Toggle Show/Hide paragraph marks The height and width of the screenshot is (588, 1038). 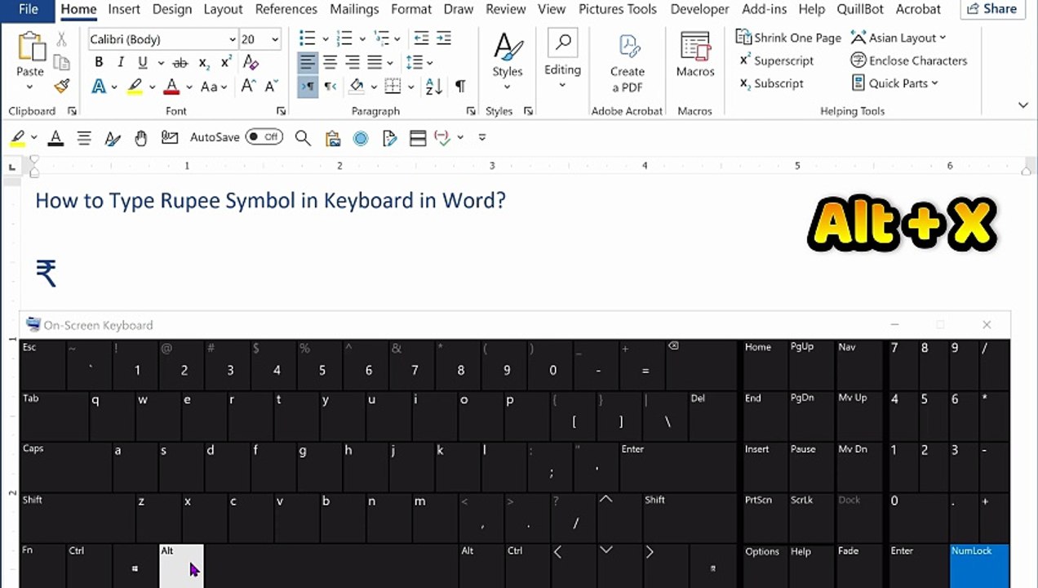click(460, 86)
